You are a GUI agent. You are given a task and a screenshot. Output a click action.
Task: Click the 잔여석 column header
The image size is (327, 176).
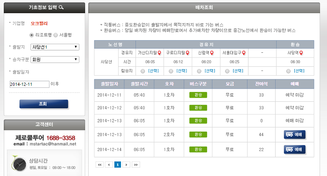click(x=261, y=84)
